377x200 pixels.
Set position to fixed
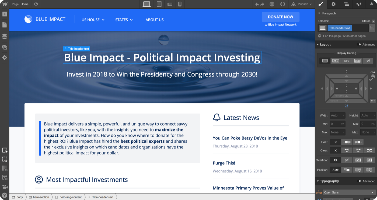coord(369,170)
